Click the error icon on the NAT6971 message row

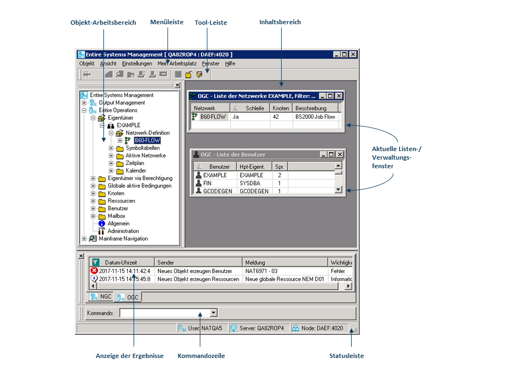point(93,270)
